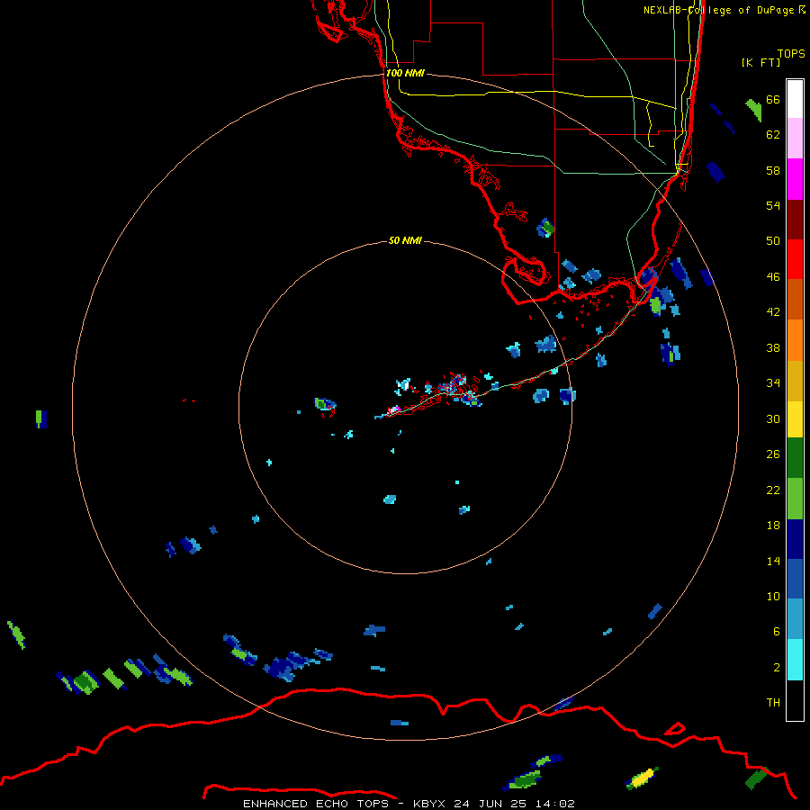Click the legend value 62
The image size is (810, 810).
(773, 135)
